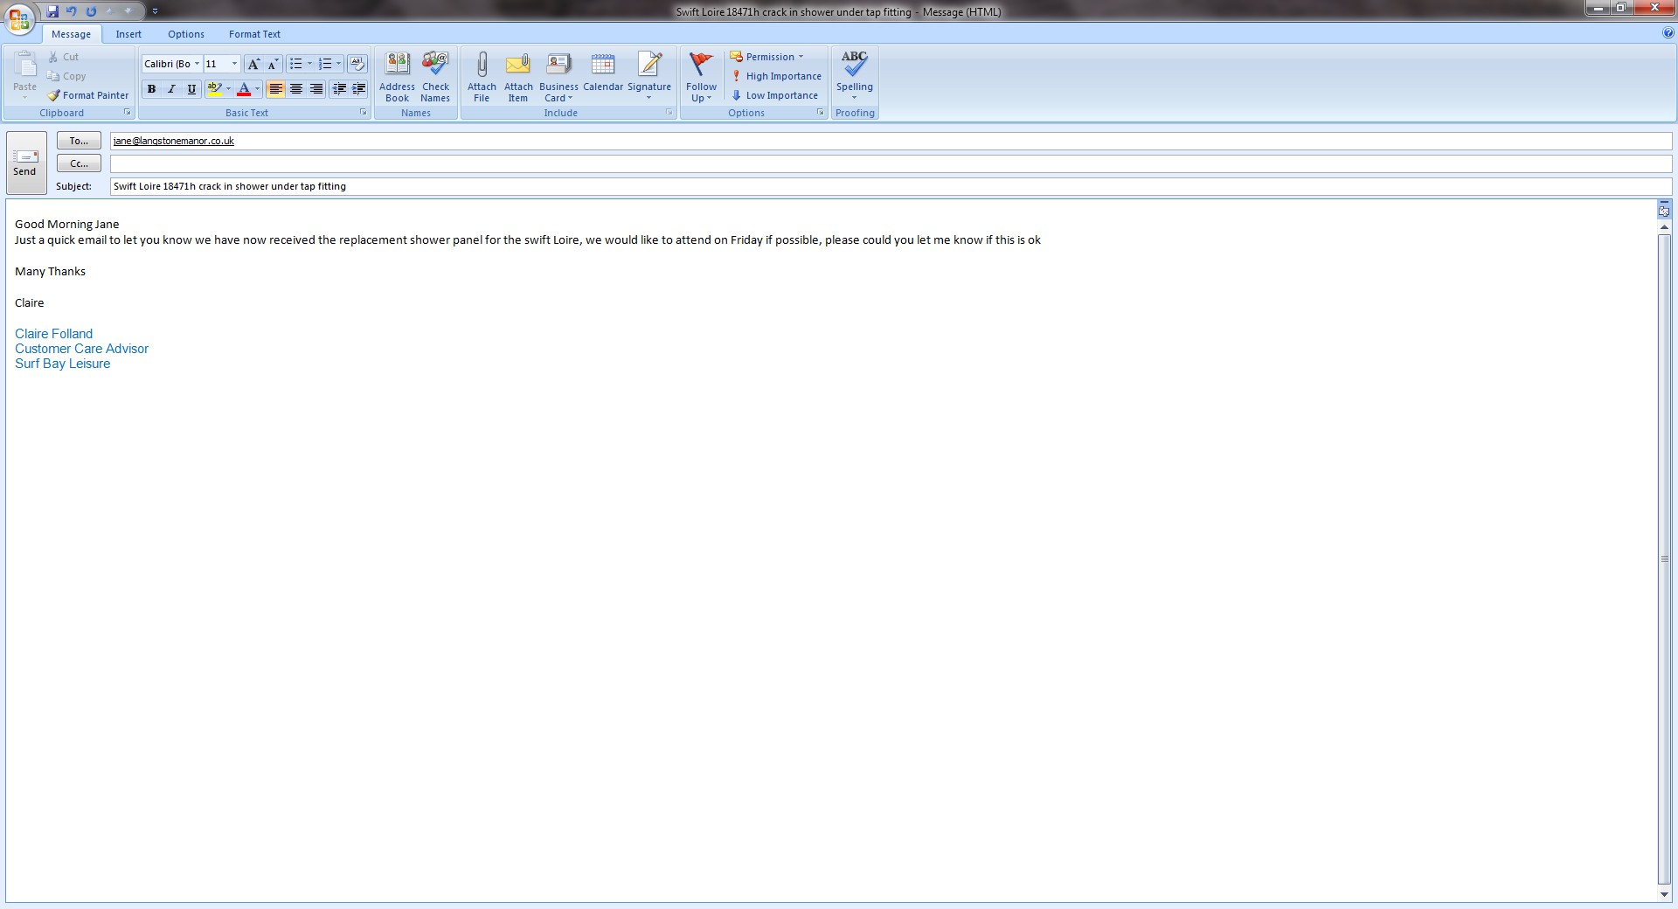Screen dimensions: 1678x909
Task: Apply a numbered list
Action: pos(325,64)
